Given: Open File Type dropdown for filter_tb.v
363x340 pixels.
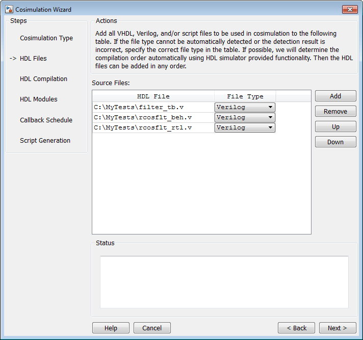Looking at the screenshot, I should tap(245, 107).
